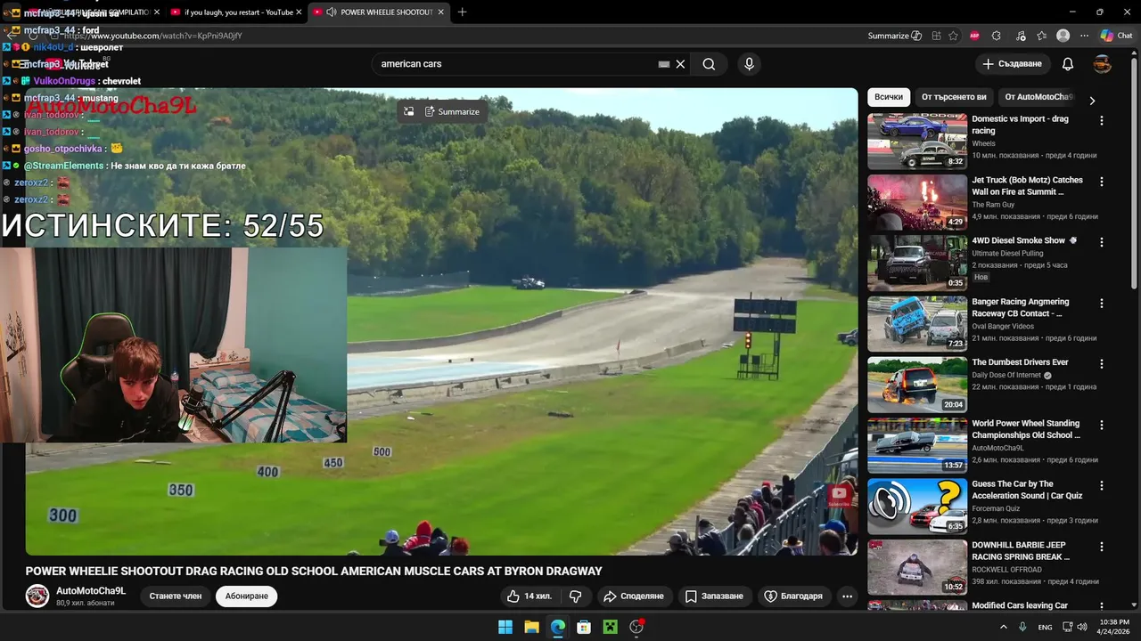Viewport: 1141px width, 641px height.
Task: Open Microsoft Store from the taskbar
Action: [x=584, y=627]
